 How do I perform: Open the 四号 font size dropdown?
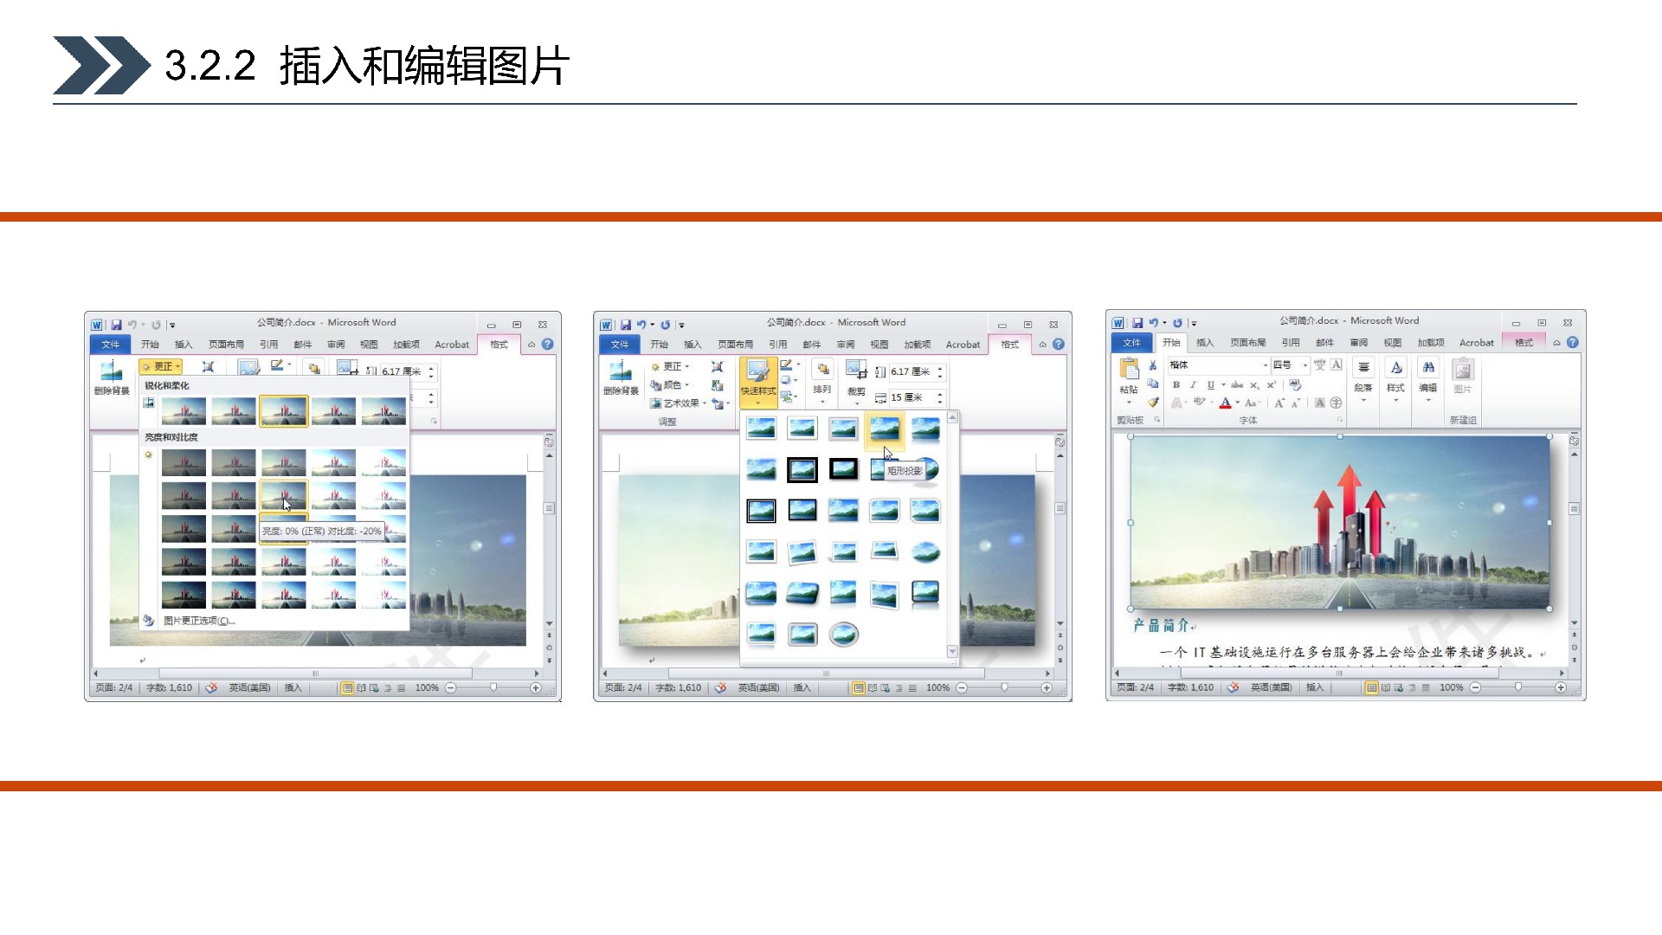click(x=1305, y=365)
